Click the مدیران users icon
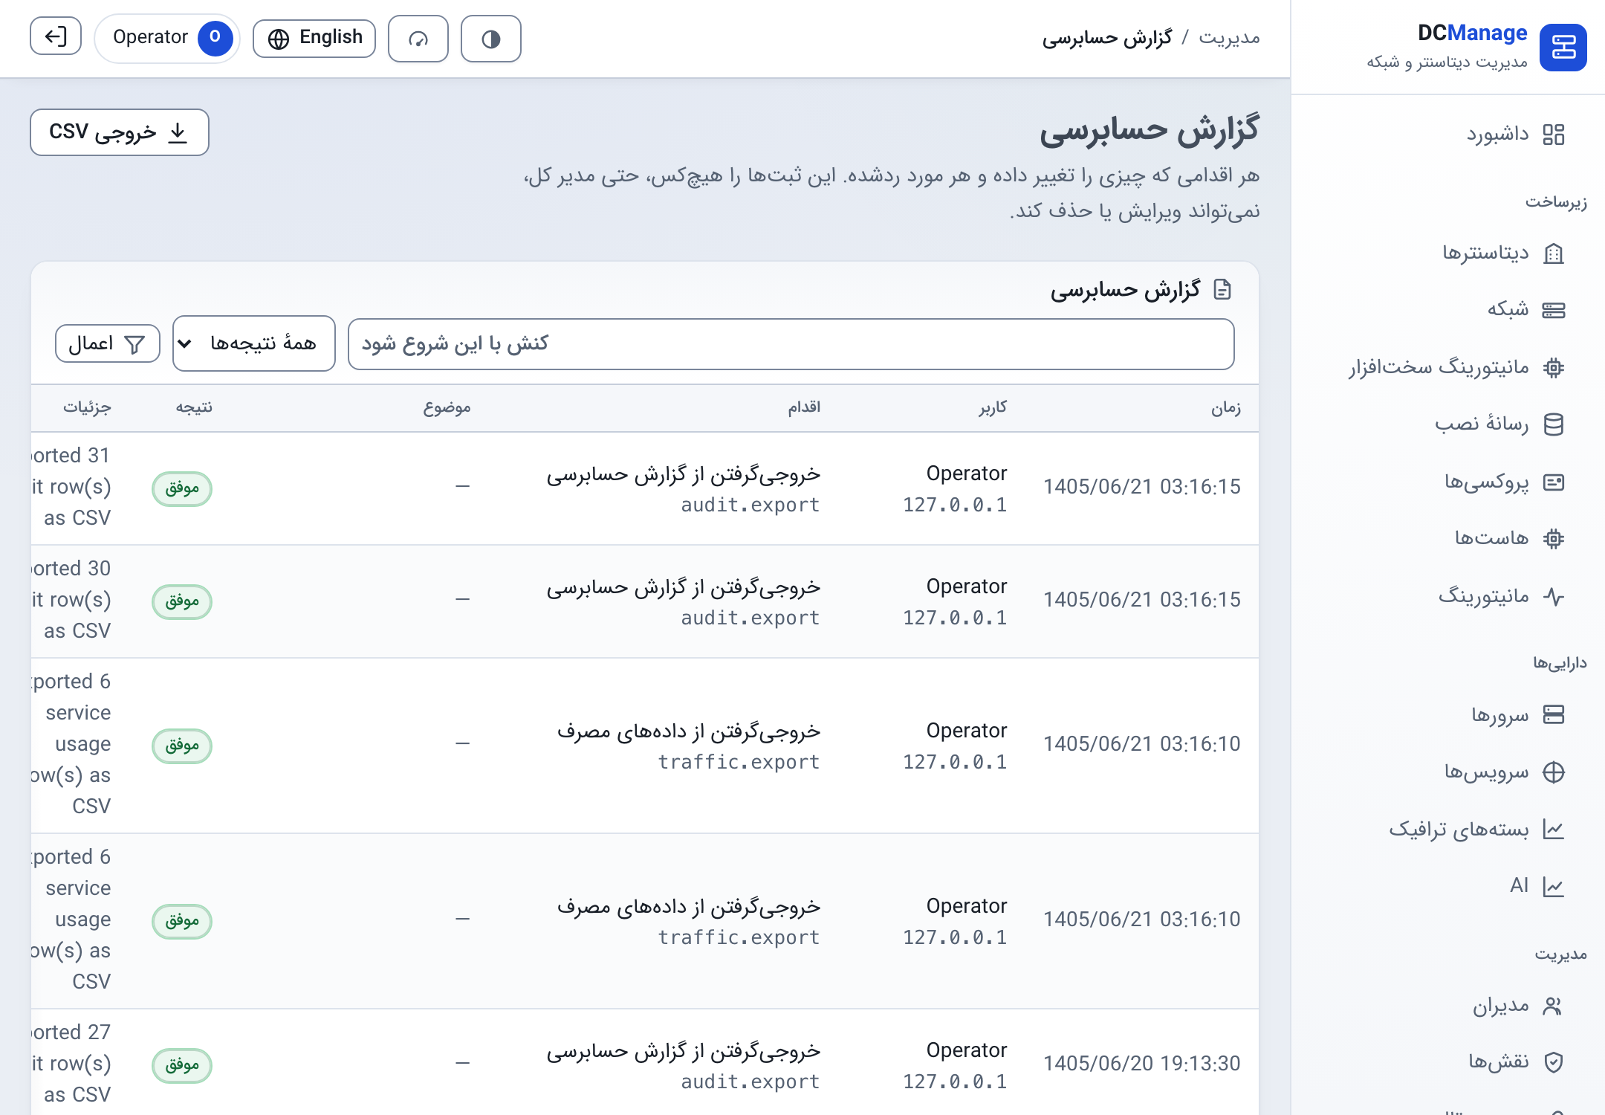The height and width of the screenshot is (1115, 1605). point(1554,1006)
